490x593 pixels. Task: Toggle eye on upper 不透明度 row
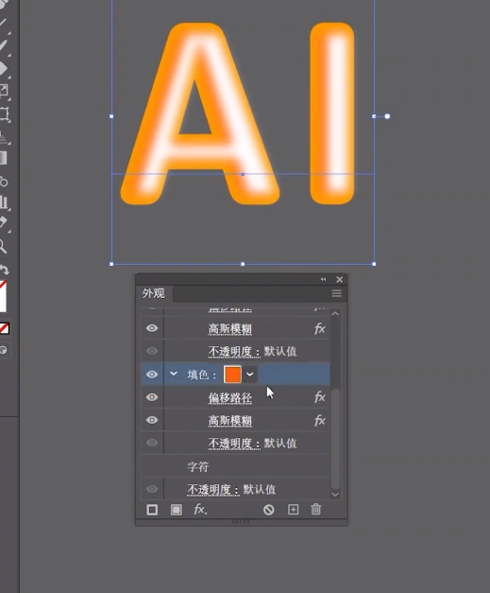pyautogui.click(x=152, y=351)
